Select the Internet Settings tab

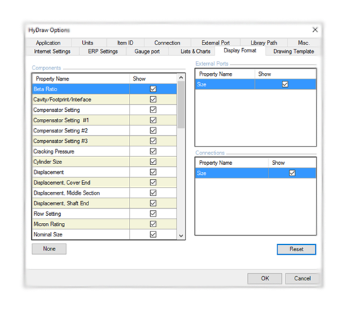click(52, 51)
